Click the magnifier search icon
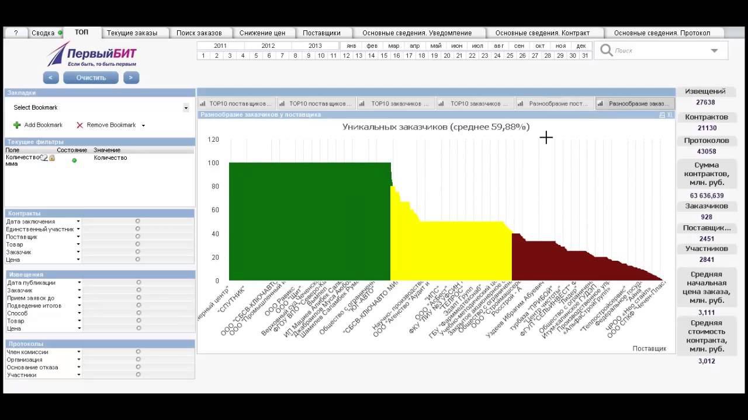The image size is (748, 420). 607,51
